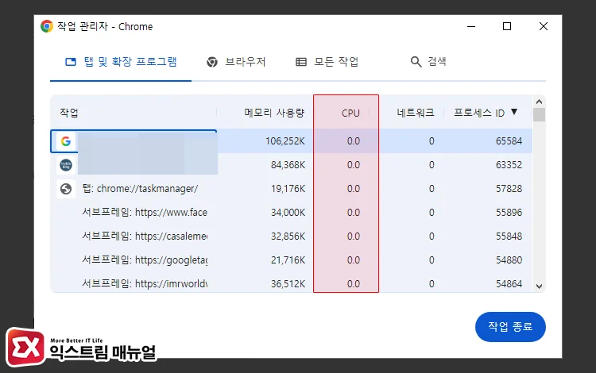Click process ID 54864
The height and width of the screenshot is (373, 596).
tap(509, 284)
